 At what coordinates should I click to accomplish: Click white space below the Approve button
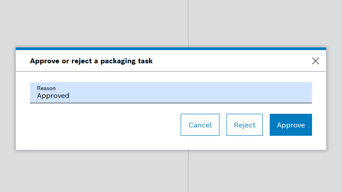click(x=291, y=143)
